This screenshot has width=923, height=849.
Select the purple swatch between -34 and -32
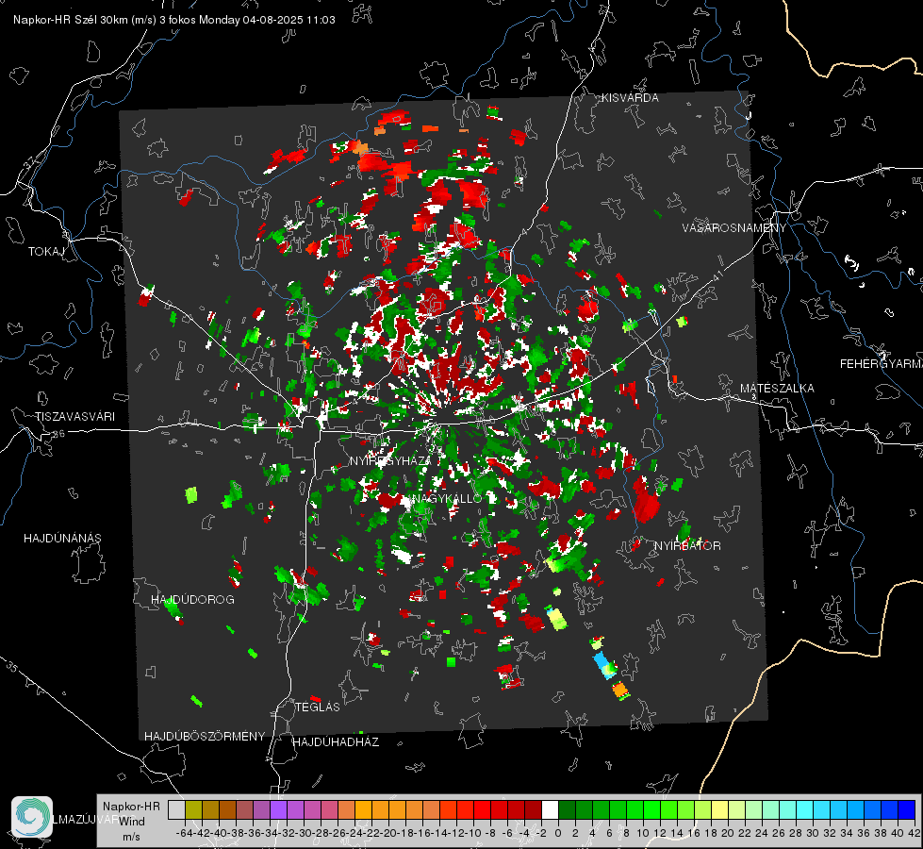click(278, 810)
